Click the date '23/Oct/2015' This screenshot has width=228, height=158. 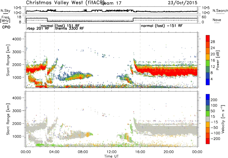[x=183, y=3]
